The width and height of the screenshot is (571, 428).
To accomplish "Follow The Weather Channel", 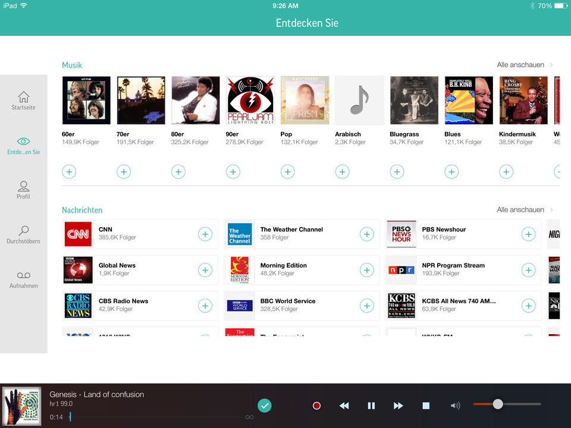I will pos(367,234).
